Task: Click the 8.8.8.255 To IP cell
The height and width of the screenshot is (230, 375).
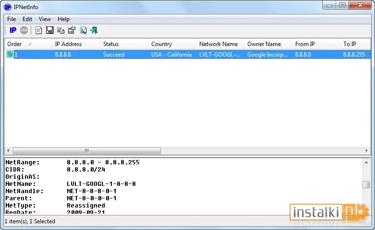Action: point(354,55)
